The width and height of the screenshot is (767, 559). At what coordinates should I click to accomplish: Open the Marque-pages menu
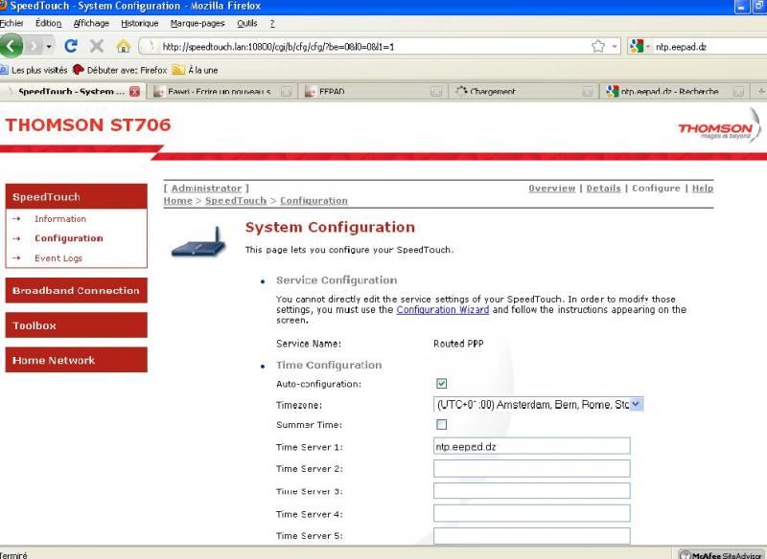pyautogui.click(x=198, y=23)
